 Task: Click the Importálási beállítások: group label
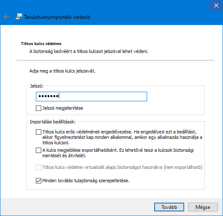(x=53, y=122)
